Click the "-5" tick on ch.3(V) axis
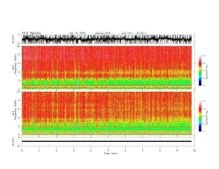219x169 pixels. [19, 146]
